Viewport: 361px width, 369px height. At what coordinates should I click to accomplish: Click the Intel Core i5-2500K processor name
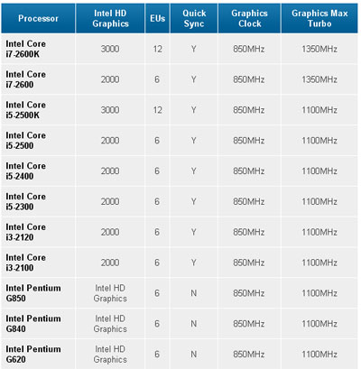point(26,110)
